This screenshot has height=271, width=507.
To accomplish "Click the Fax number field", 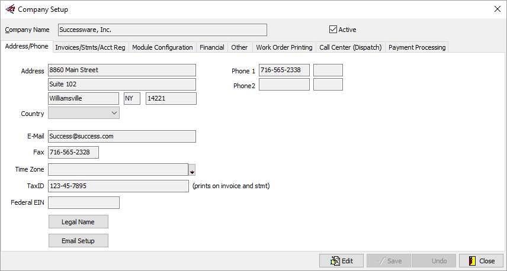I will point(73,153).
